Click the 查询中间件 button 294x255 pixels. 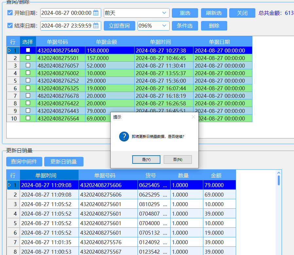tap(24, 161)
